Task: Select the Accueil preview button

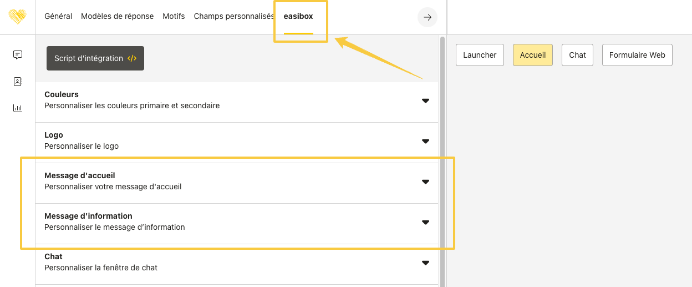Action: coord(532,55)
